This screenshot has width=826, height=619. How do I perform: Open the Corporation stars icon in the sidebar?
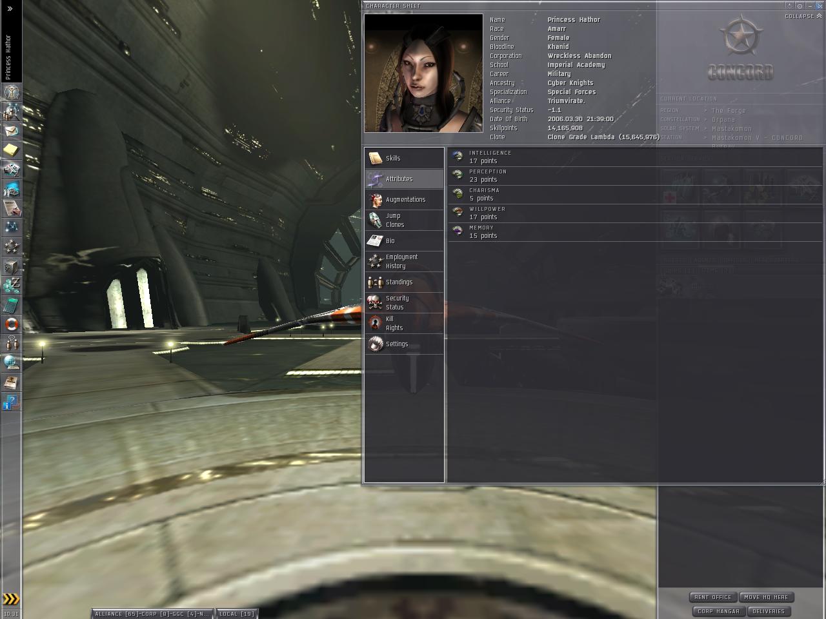point(11,247)
